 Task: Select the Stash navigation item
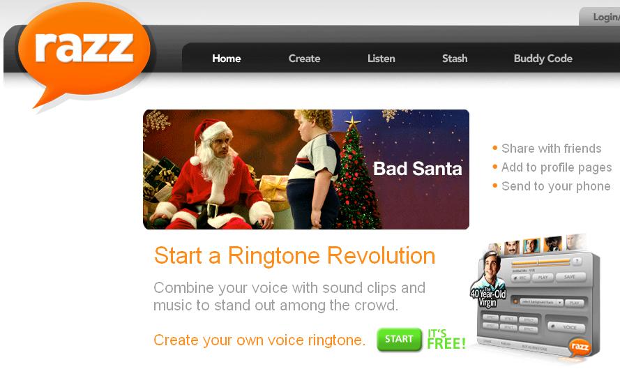tap(455, 59)
